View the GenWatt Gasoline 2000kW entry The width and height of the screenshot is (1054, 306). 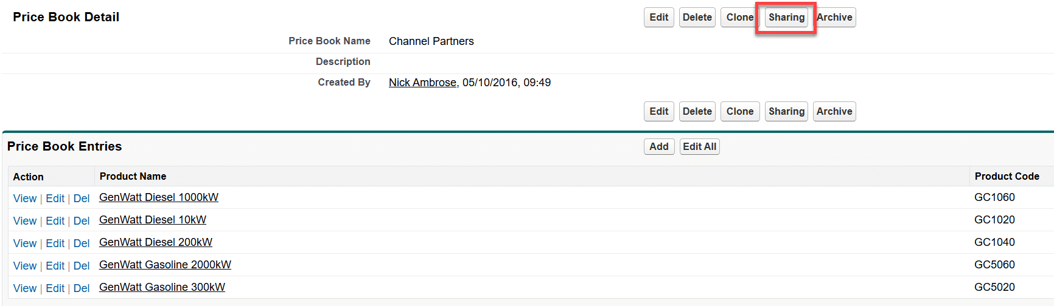25,266
